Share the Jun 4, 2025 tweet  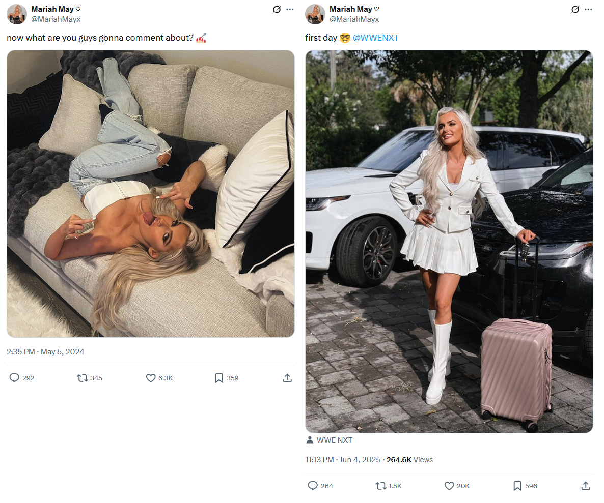click(x=586, y=486)
